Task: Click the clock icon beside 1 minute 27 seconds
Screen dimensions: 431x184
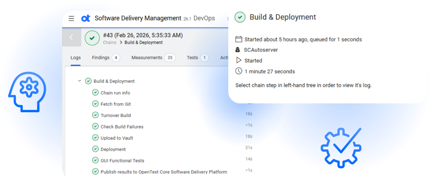Action: [x=239, y=71]
